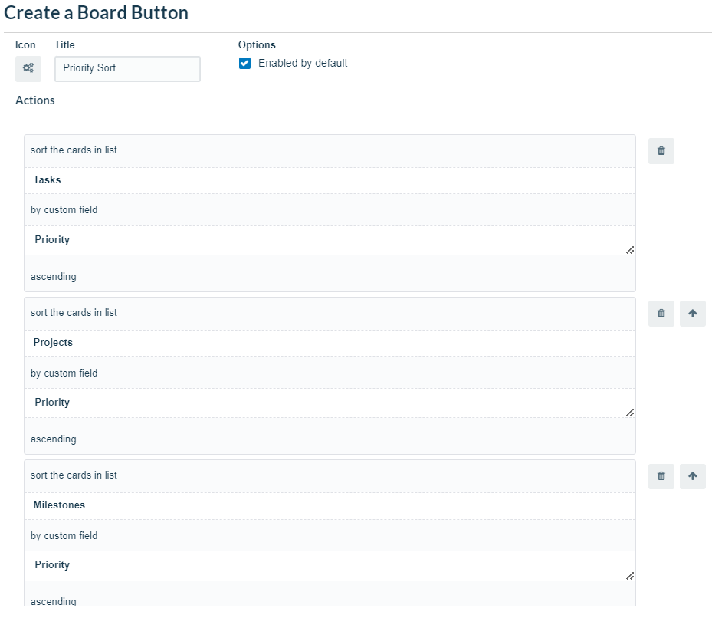Screen dimensions: 712x625
Task: Open the board button icon picker
Action: point(28,68)
